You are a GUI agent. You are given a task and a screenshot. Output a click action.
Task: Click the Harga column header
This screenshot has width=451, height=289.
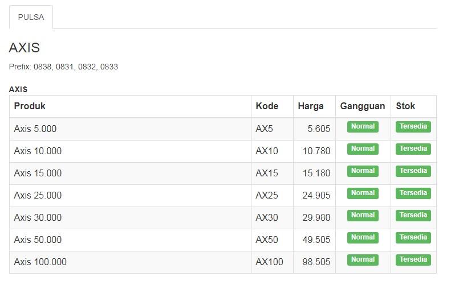click(x=314, y=106)
